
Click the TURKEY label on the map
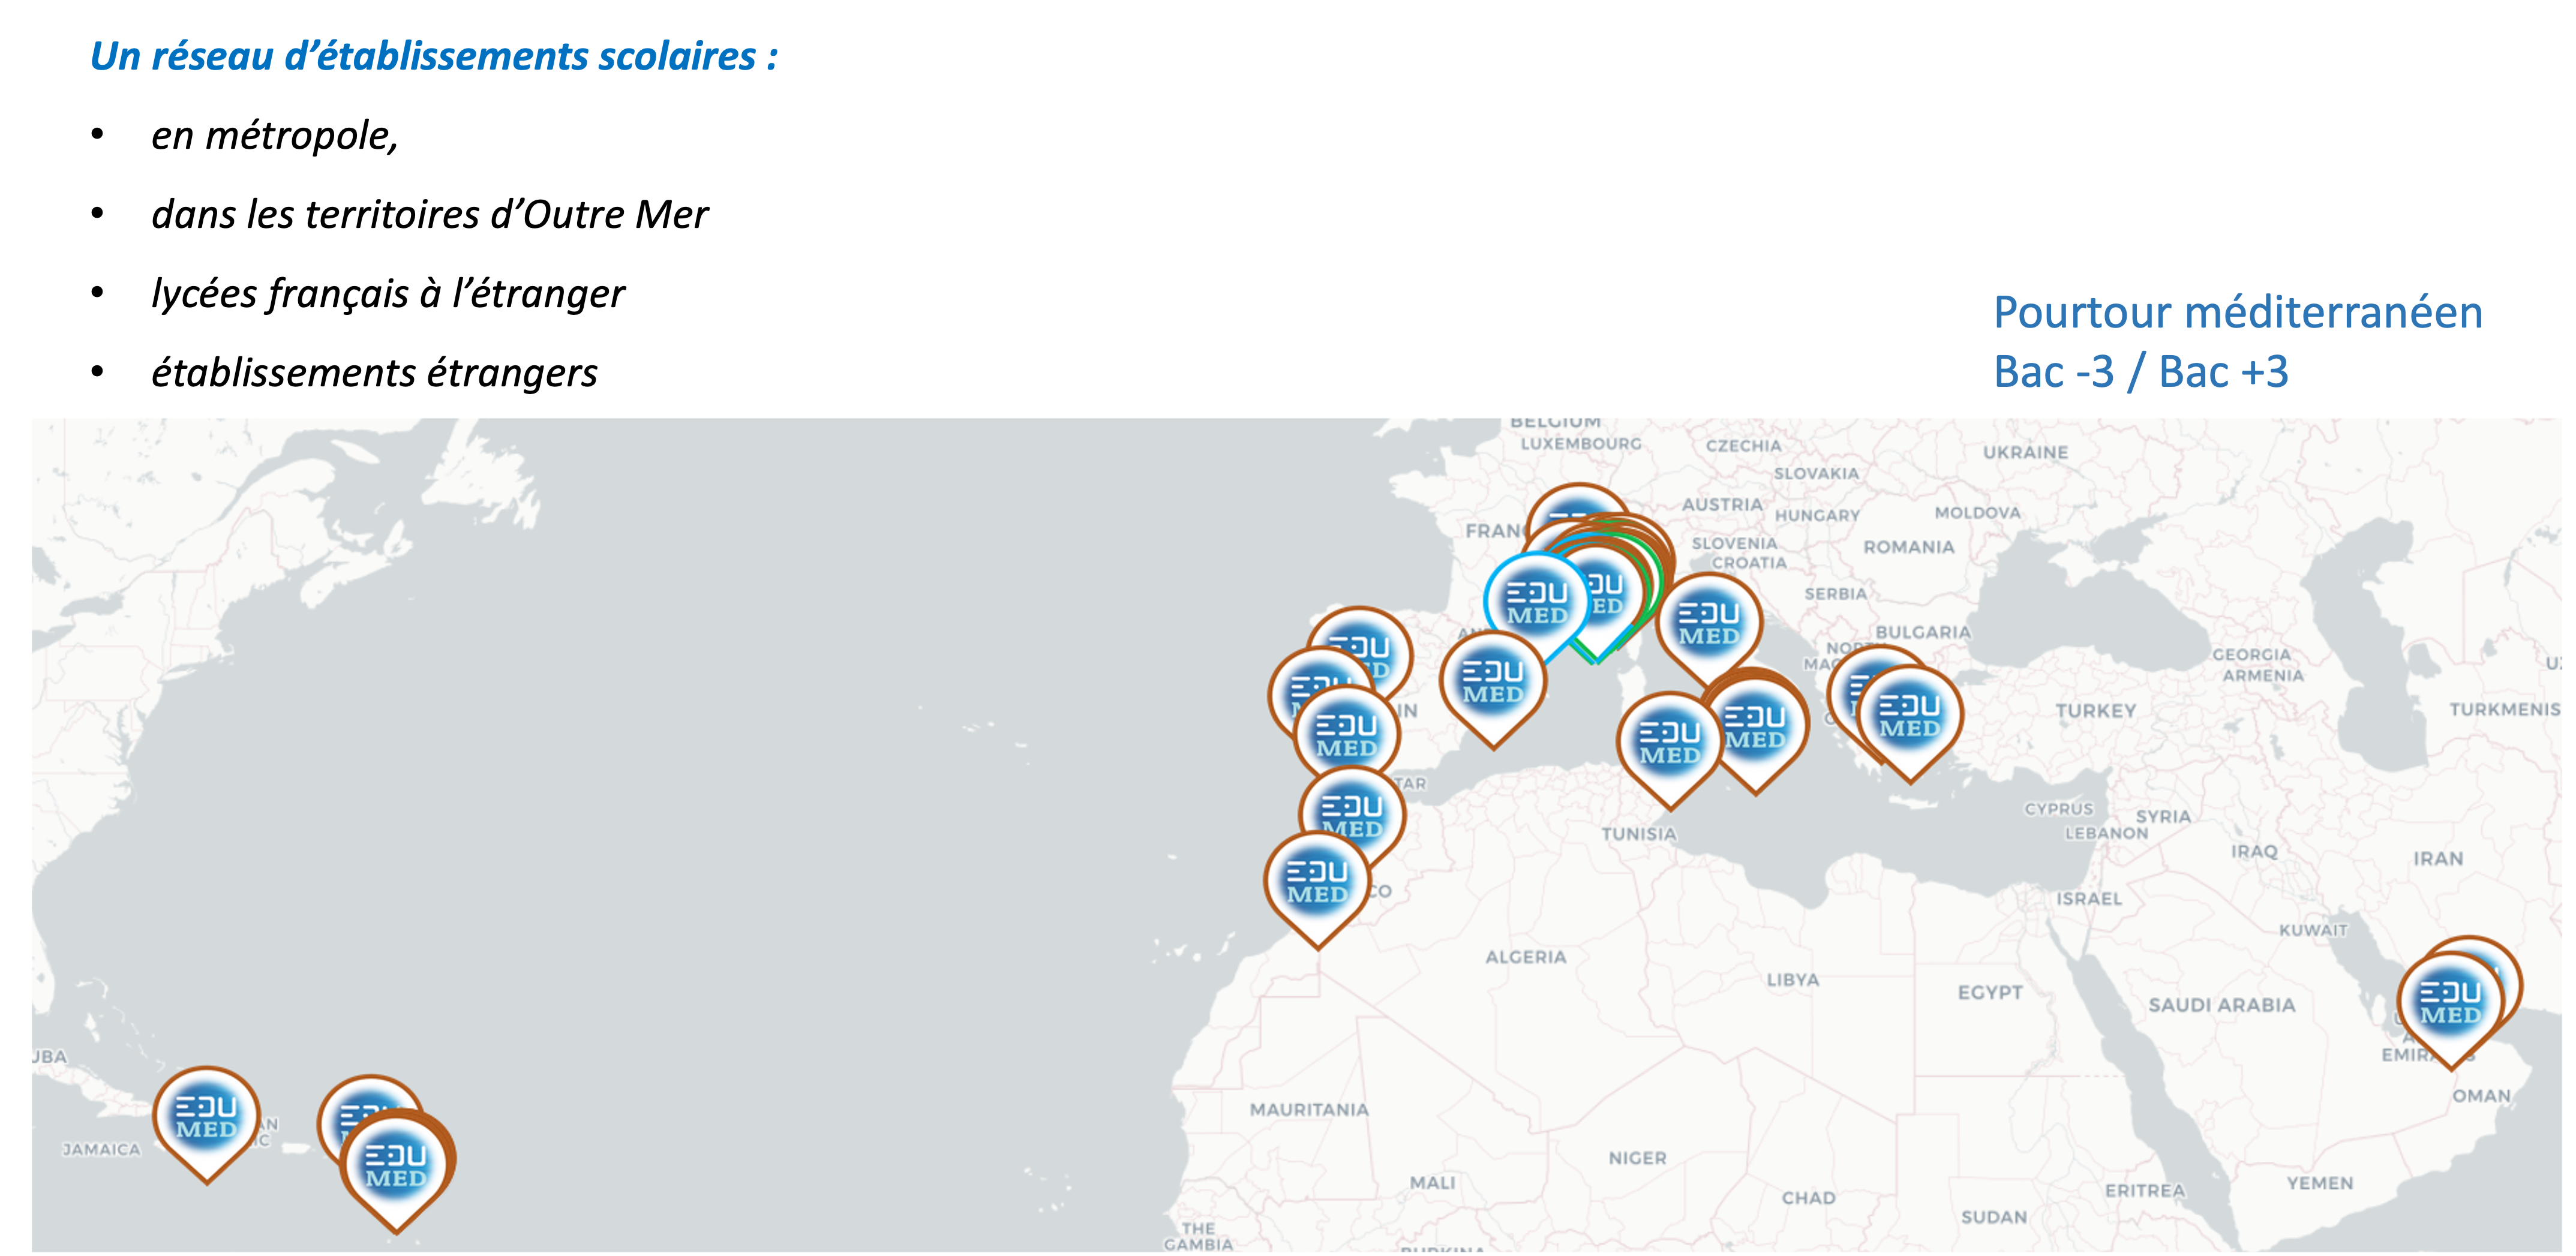[2095, 711]
